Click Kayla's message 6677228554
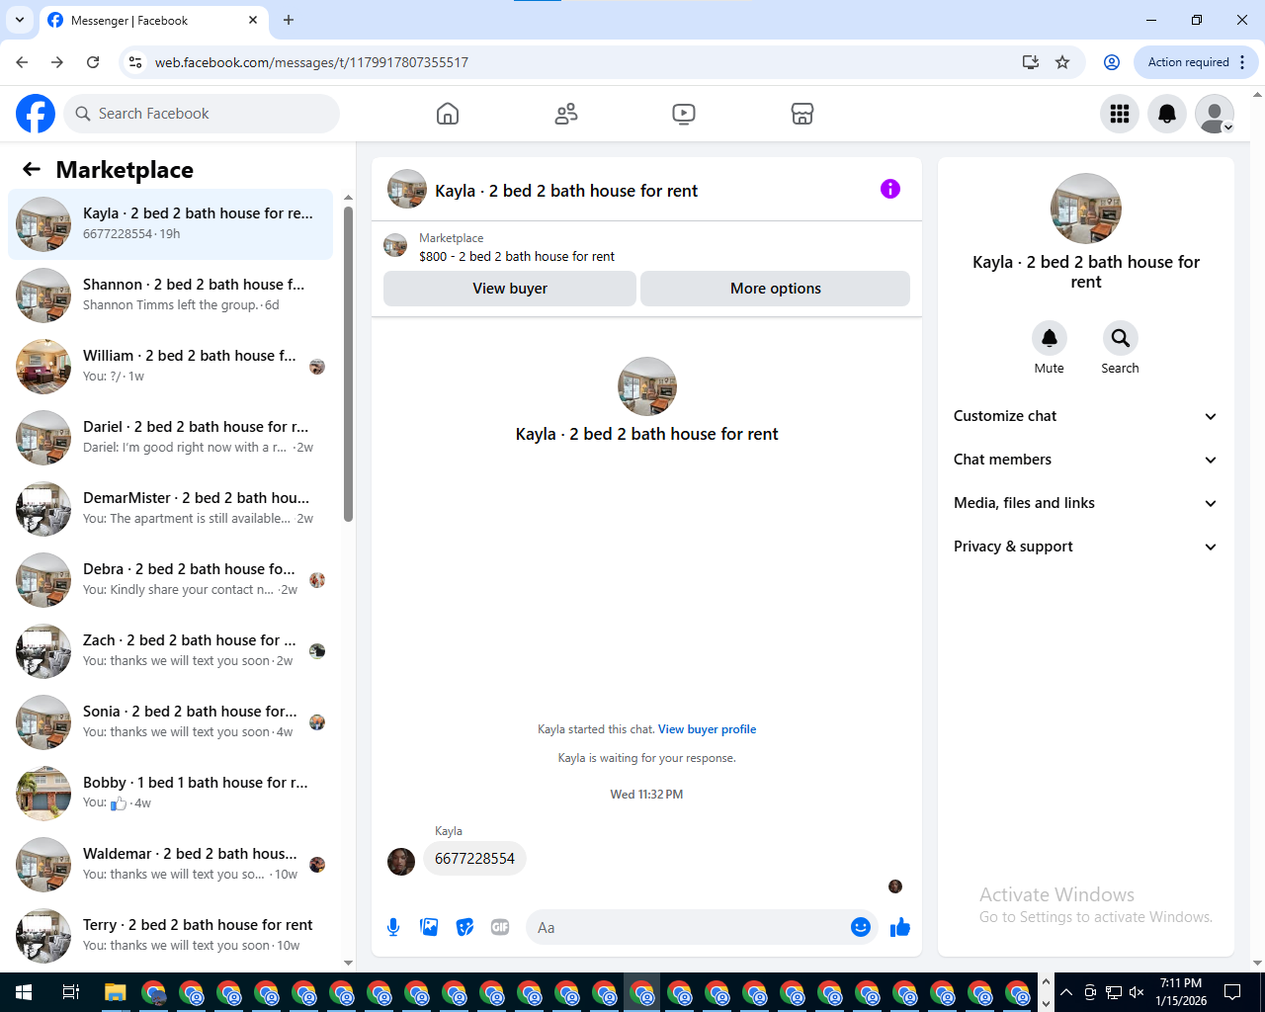This screenshot has height=1012, width=1265. point(474,859)
